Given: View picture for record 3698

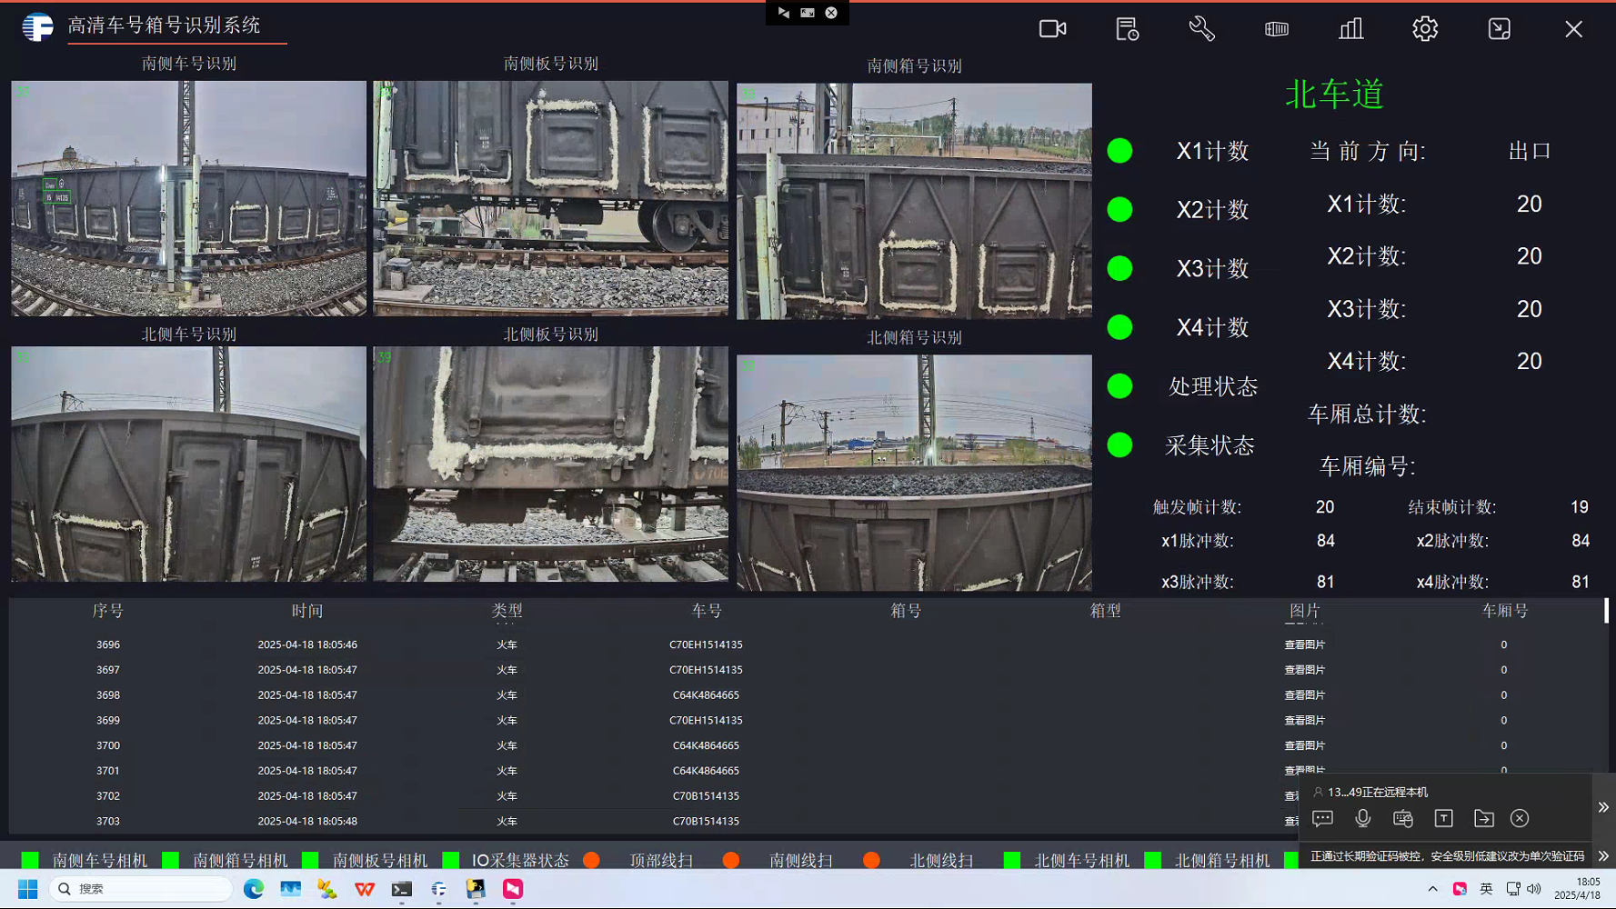Looking at the screenshot, I should [x=1304, y=695].
